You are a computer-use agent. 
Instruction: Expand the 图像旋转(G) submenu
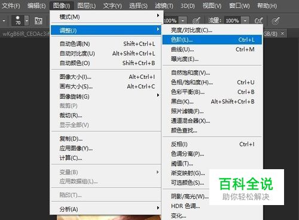pos(106,96)
